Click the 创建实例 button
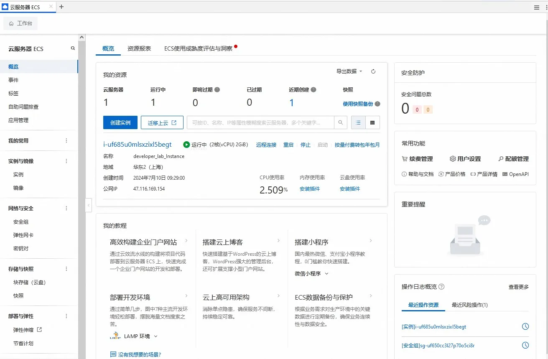 [x=120, y=122]
